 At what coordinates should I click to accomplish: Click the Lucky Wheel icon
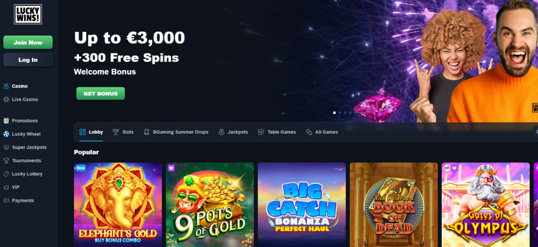click(x=6, y=134)
